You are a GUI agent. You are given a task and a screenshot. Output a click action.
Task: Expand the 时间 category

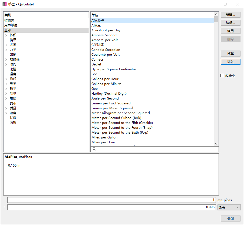[x=6, y=64]
